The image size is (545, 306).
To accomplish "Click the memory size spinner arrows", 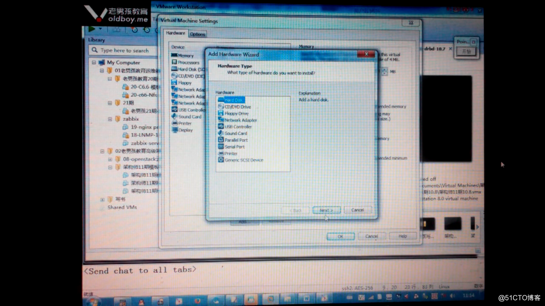I will tap(384, 72).
